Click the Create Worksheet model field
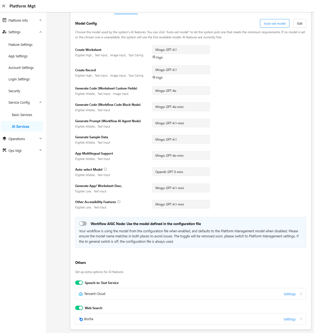Image resolution: width=314 pixels, height=333 pixels. tap(181, 50)
